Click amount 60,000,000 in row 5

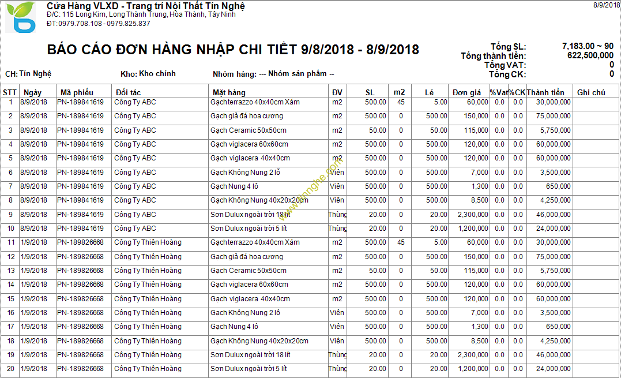point(554,158)
